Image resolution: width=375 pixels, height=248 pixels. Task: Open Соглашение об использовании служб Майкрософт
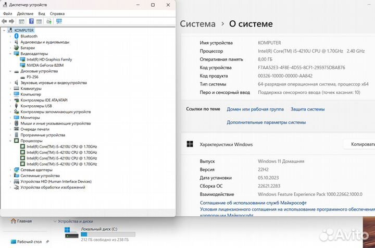pos(253,203)
